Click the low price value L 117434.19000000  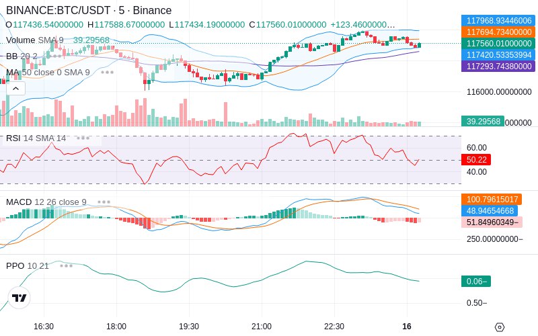tap(207, 25)
